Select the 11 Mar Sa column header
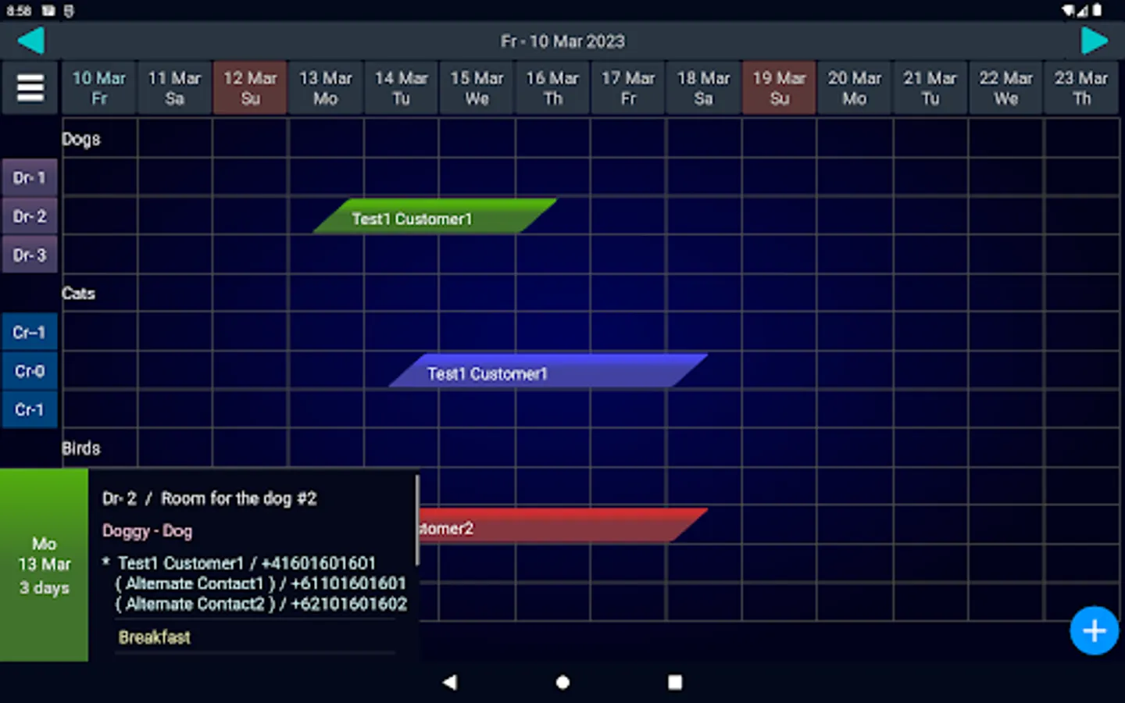Viewport: 1125px width, 703px height. click(174, 88)
